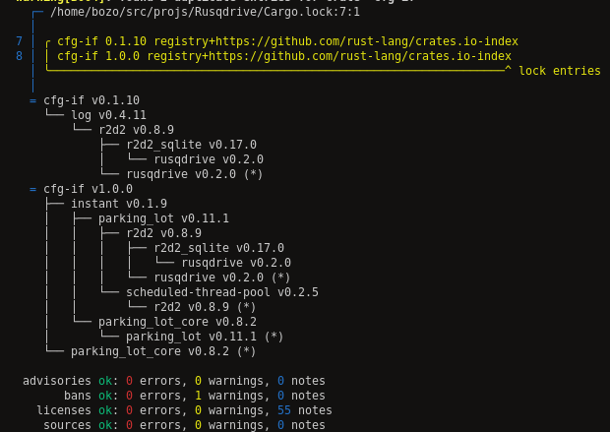Select 'r2d2_sqlite v0.17.0' in cfg-if v1.0.0 tree
The image size is (610, 432).
[219, 248]
